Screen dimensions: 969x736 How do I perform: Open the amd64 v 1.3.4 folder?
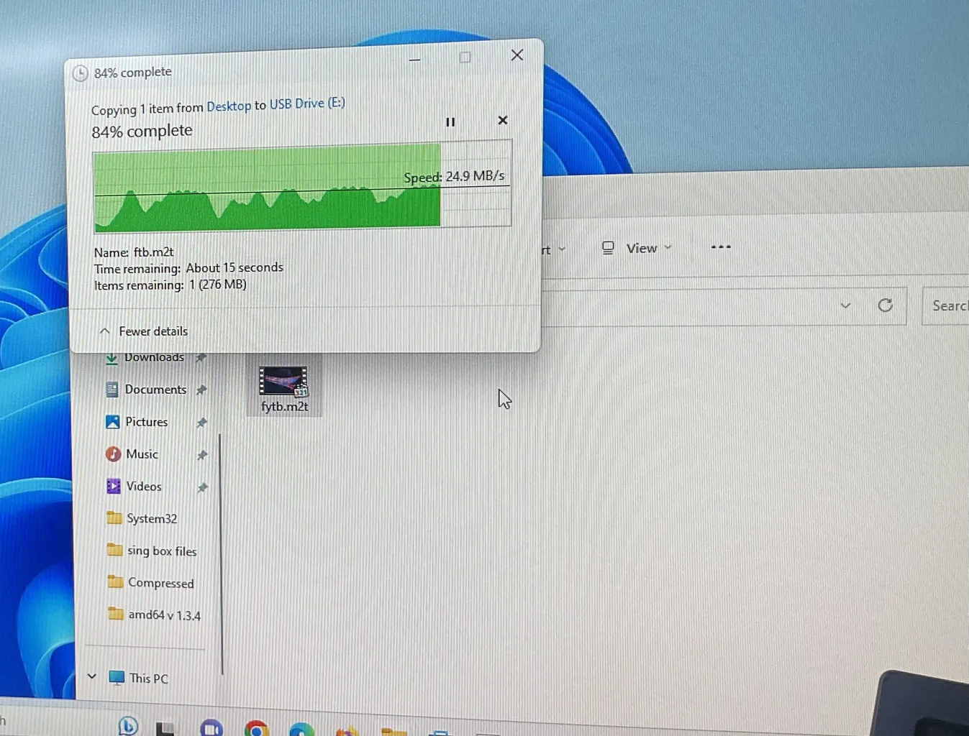(x=164, y=615)
